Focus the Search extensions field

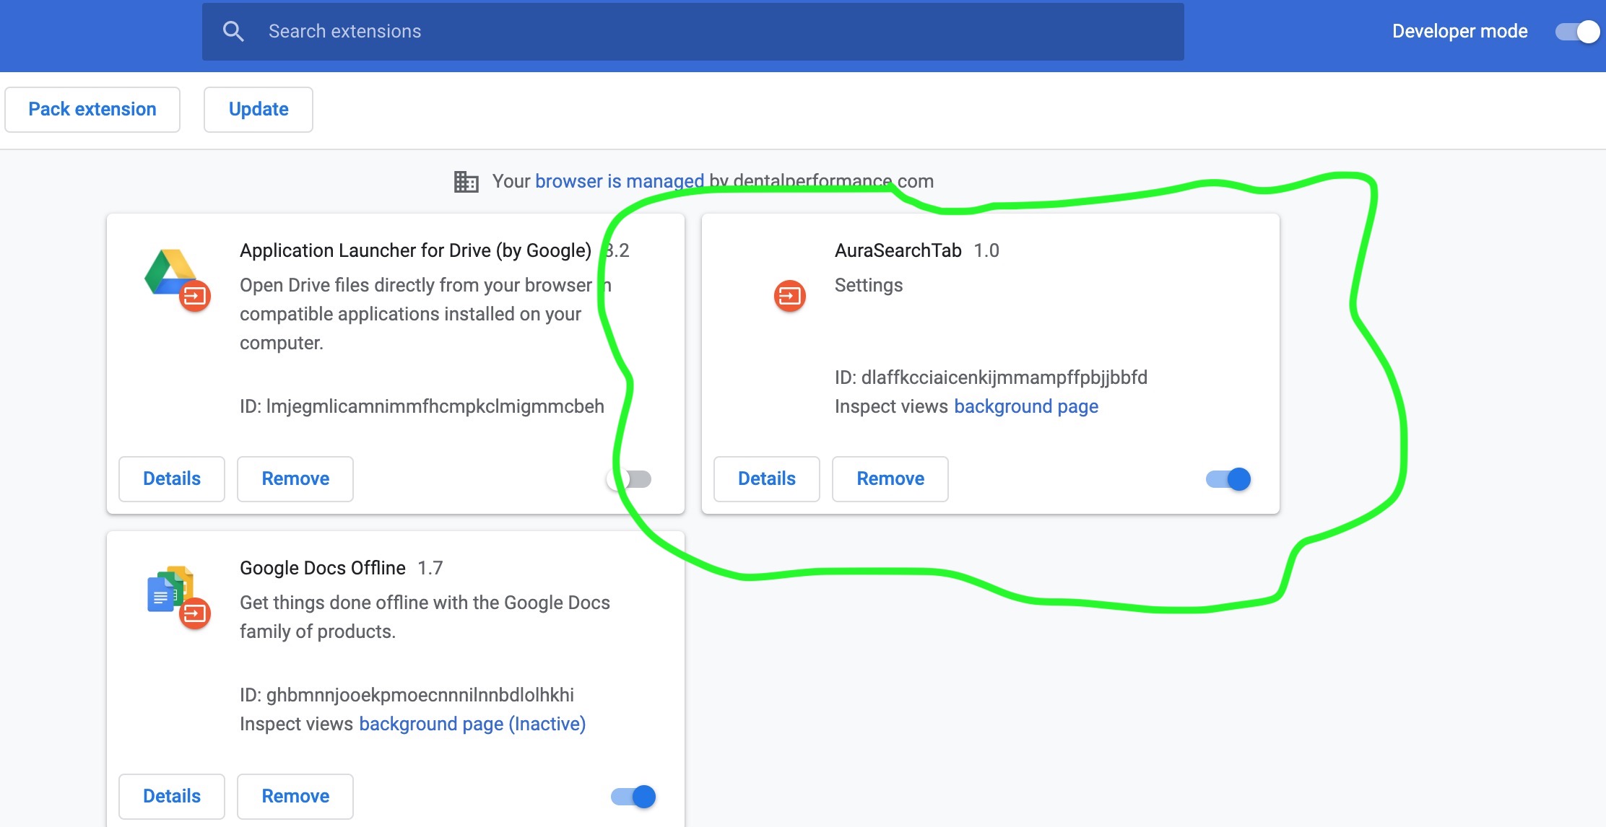pyautogui.click(x=693, y=32)
